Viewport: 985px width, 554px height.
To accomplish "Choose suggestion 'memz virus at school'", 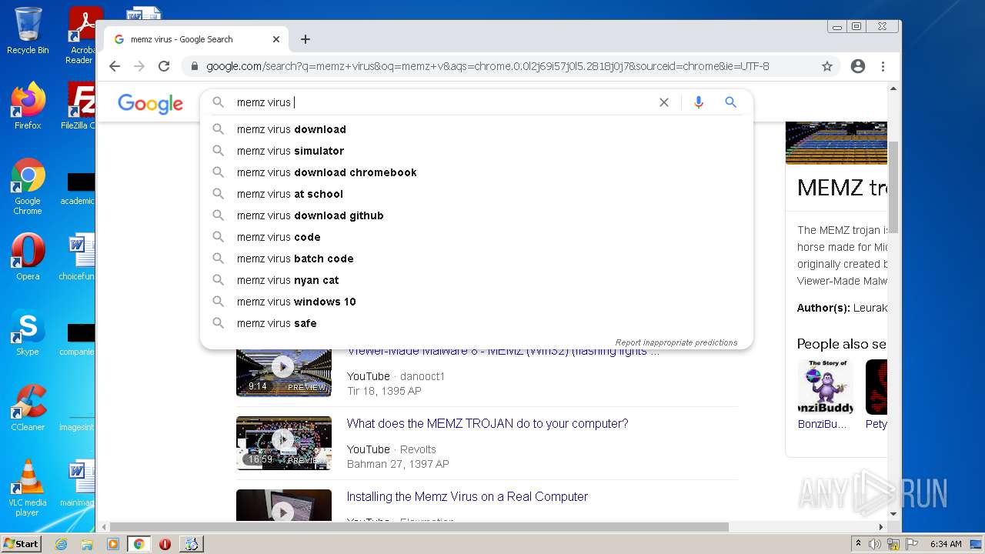I will pyautogui.click(x=476, y=194).
